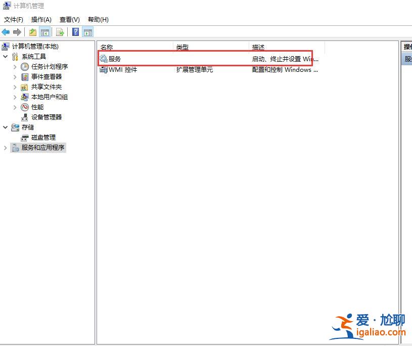Select the 性能 (Performance) icon
The height and width of the screenshot is (346, 412).
tap(24, 107)
